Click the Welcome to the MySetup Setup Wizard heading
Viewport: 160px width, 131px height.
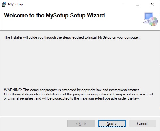click(x=55, y=16)
